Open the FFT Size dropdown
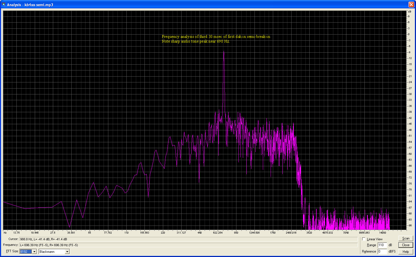 coord(34,252)
